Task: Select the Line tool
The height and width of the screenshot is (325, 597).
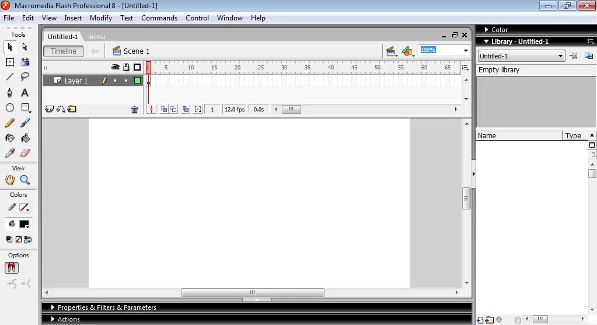Action: (10, 77)
